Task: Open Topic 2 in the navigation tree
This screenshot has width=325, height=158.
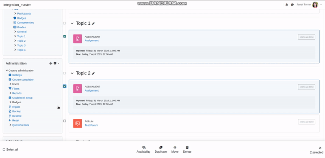Action: tap(22, 41)
